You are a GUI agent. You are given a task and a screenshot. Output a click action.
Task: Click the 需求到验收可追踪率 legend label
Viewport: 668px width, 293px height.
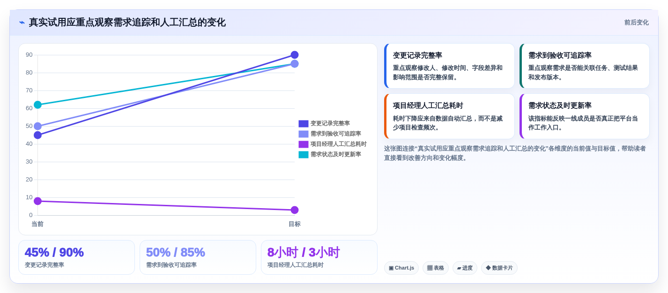point(335,134)
